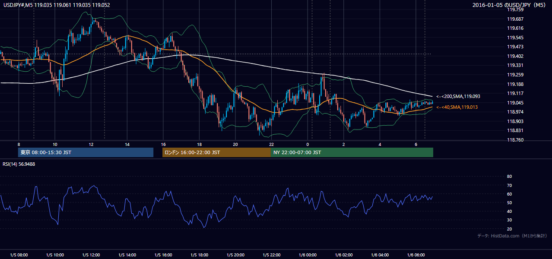Click the 1/6 06:00 time axis label
This screenshot has height=259, width=552.
click(x=416, y=255)
